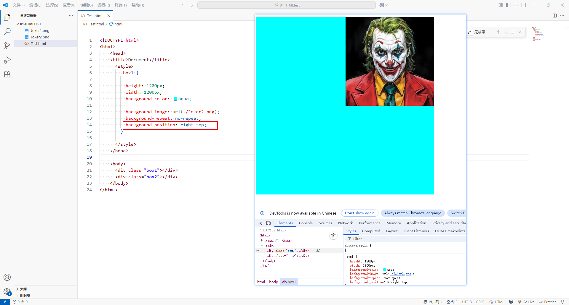Open the Layout tab in DevTools
This screenshot has width=569, height=305.
point(392,231)
